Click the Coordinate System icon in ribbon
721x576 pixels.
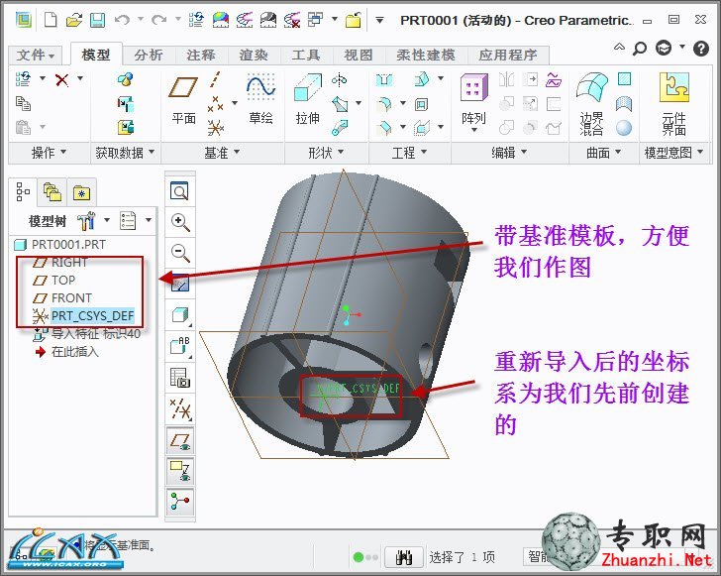tap(215, 128)
